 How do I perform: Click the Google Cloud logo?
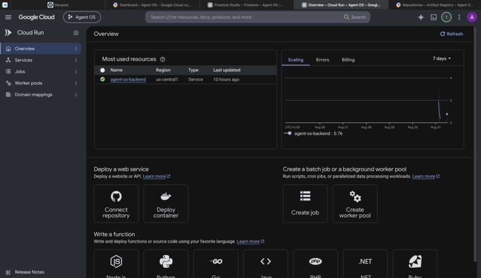tap(36, 17)
